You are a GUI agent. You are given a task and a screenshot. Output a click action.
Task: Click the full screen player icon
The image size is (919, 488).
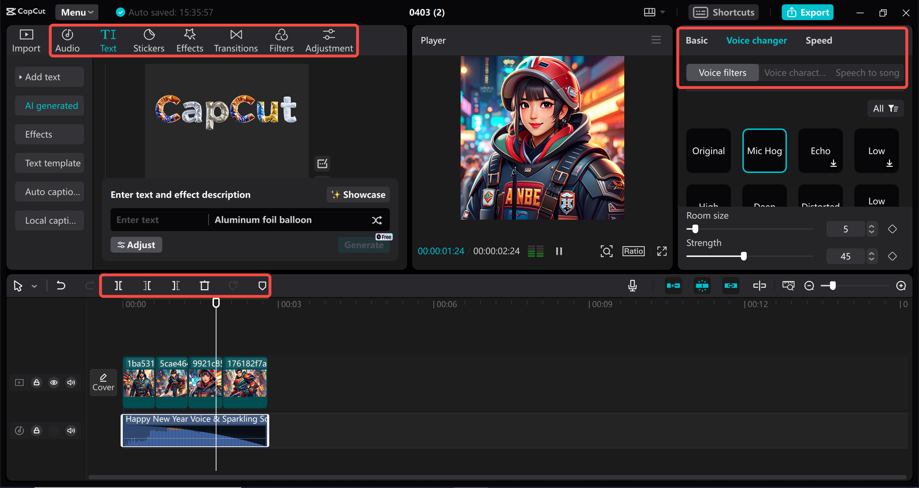662,251
